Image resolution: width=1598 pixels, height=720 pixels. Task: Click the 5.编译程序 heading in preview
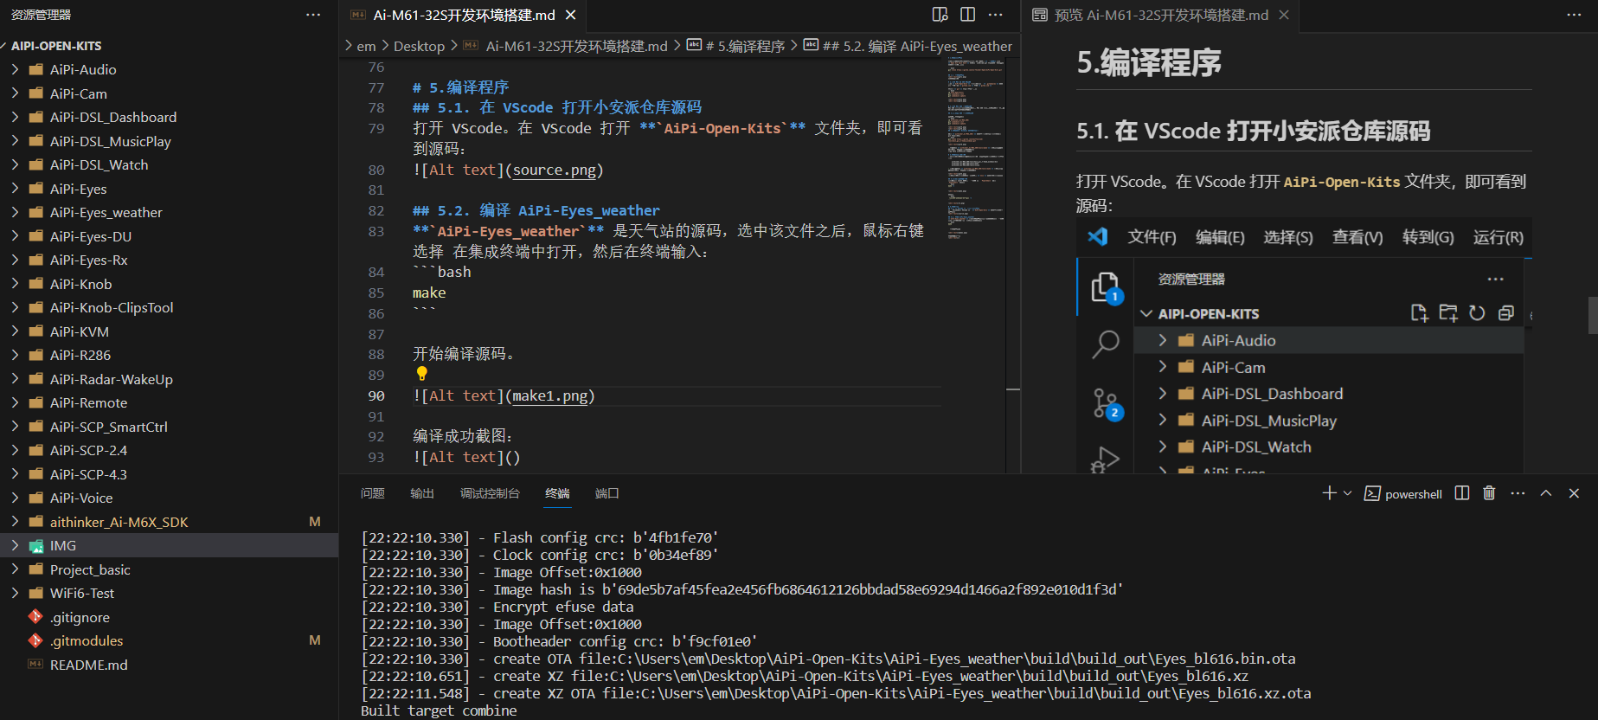pyautogui.click(x=1149, y=62)
